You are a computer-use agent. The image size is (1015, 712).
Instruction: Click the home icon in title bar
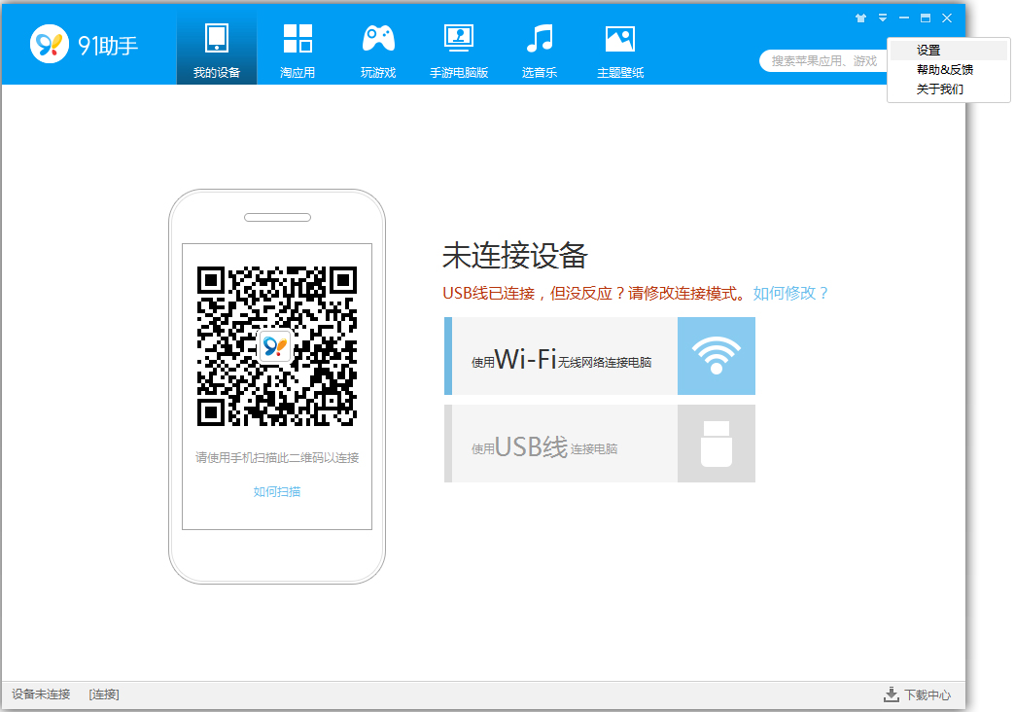pos(860,17)
